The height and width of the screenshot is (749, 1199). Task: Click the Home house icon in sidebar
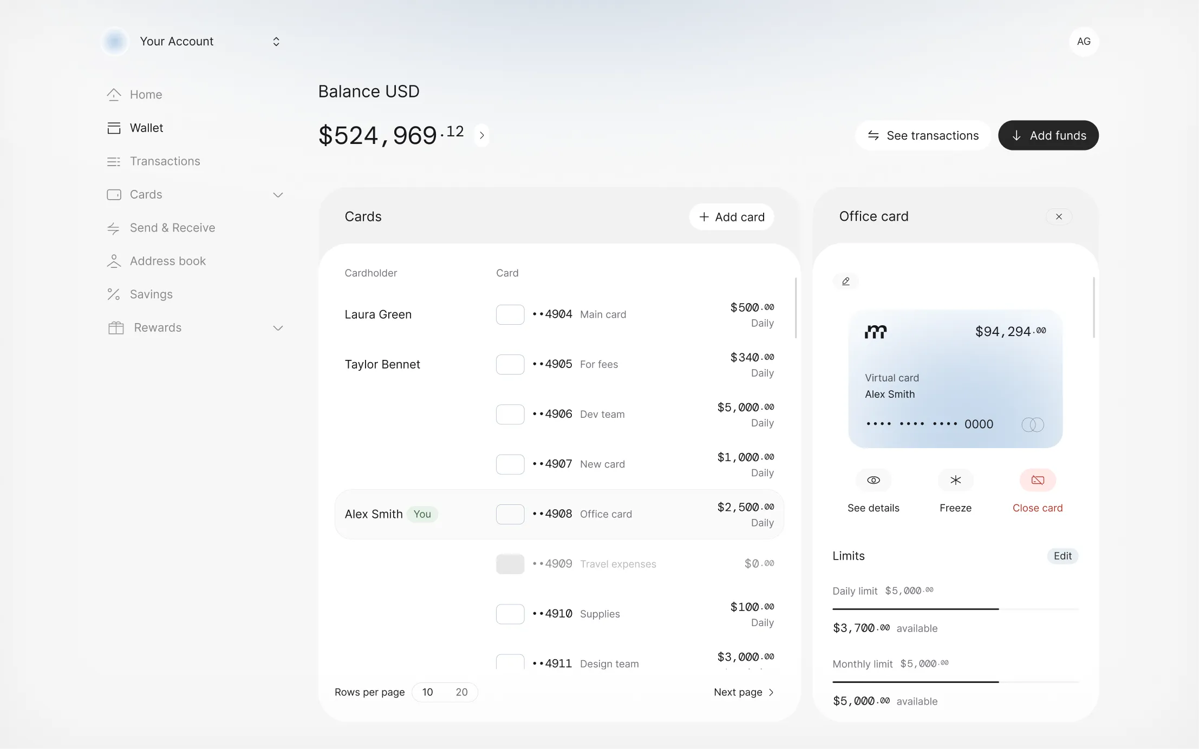(x=114, y=95)
